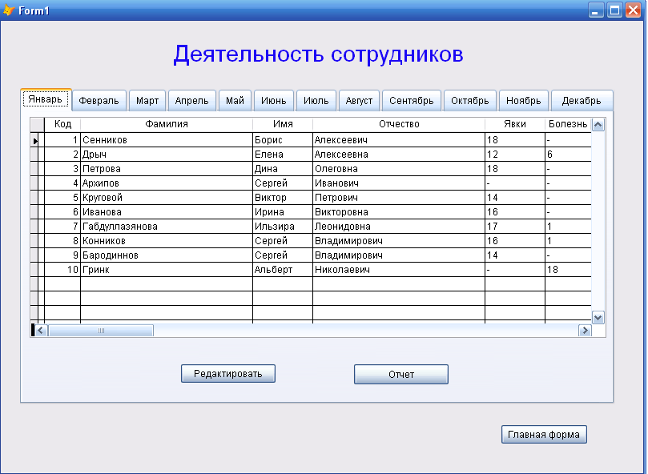Open the Декабрь tab
Image resolution: width=648 pixels, height=474 pixels.
(582, 100)
